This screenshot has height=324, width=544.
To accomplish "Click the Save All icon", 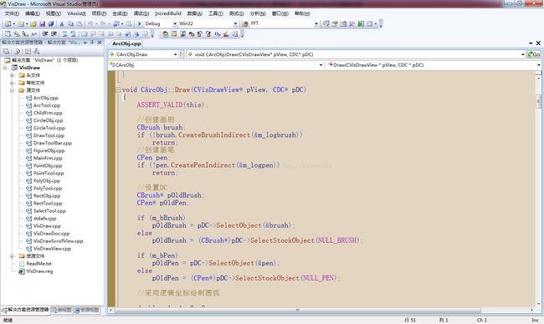I will click(x=51, y=24).
